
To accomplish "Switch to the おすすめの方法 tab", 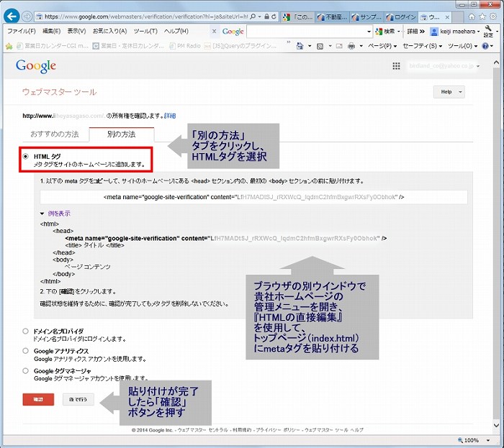I will click(55, 134).
